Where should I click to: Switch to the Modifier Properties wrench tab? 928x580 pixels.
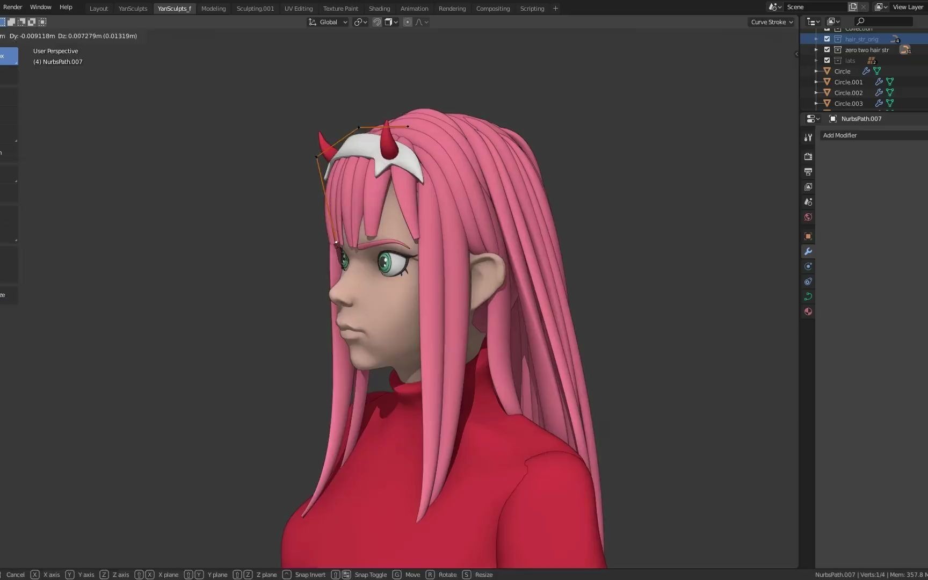808,251
